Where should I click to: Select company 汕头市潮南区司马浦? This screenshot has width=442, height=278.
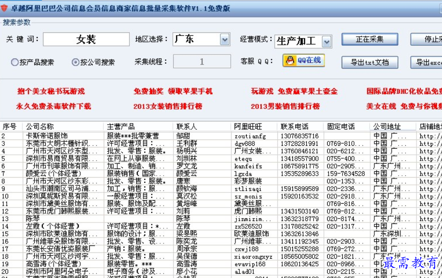coord(61,189)
